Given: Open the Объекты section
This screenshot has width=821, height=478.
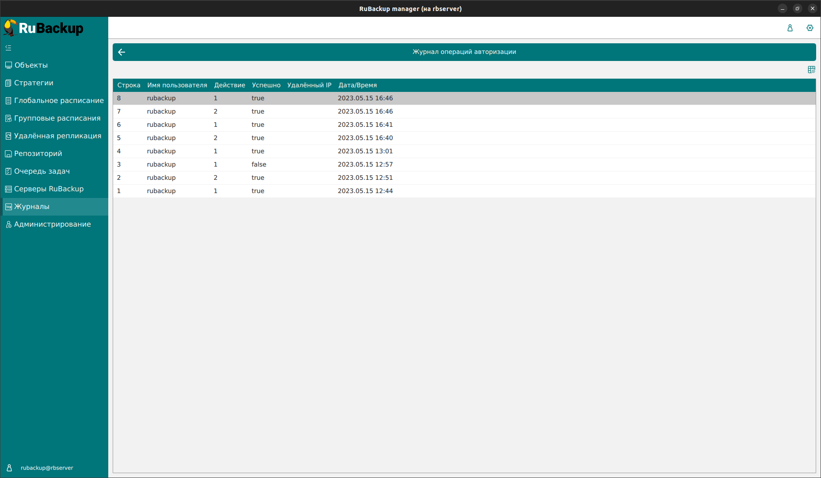Looking at the screenshot, I should tap(31, 65).
